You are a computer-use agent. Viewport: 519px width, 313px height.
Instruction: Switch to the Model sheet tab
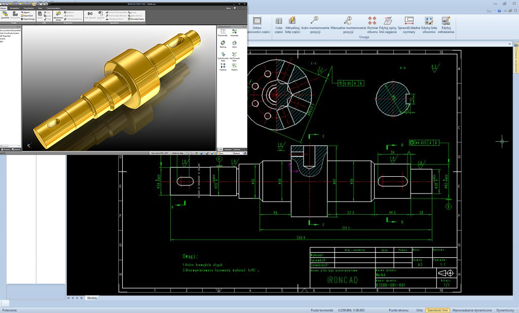point(92,298)
